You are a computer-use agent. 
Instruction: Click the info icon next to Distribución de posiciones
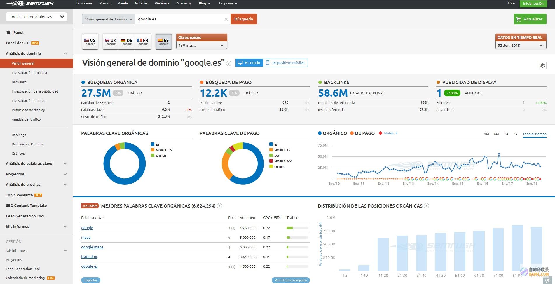[426, 206]
